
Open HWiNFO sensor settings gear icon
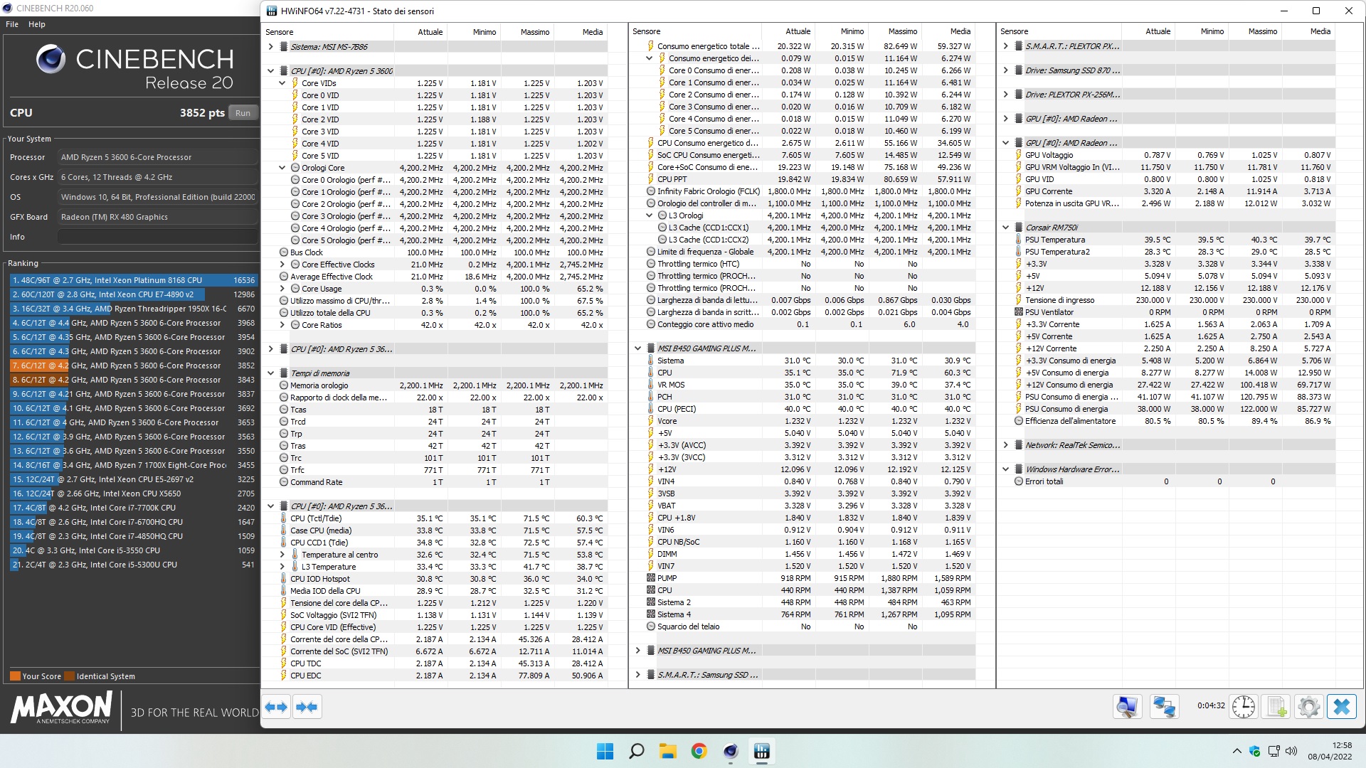[1308, 707]
